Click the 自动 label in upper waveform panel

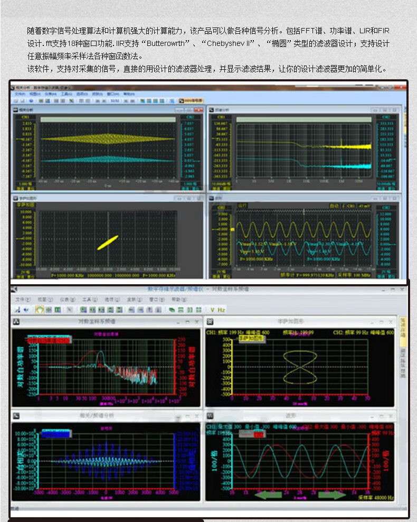[334, 206]
